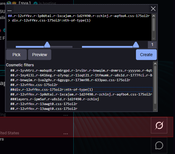The width and height of the screenshot is (175, 154).
Task: Adjust the right specificity slider handle
Action: click(x=136, y=45)
